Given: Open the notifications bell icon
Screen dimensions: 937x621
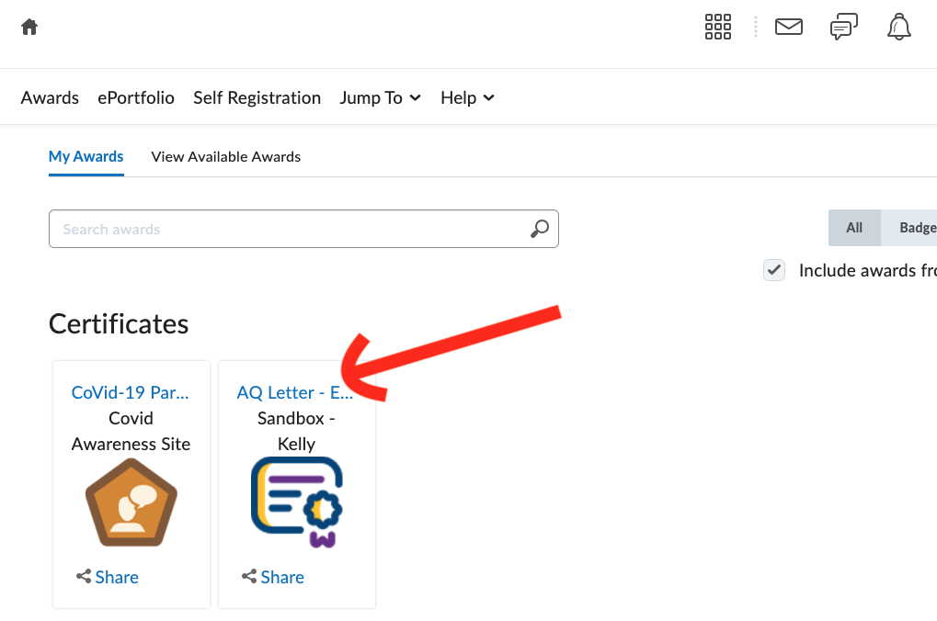Looking at the screenshot, I should [x=898, y=27].
